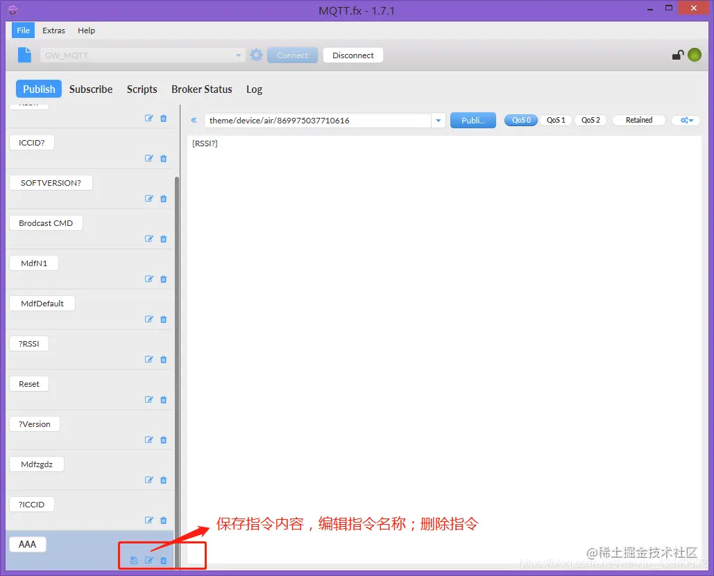Viewport: 714px width, 576px height.
Task: Delete the AAA message
Action: click(164, 560)
